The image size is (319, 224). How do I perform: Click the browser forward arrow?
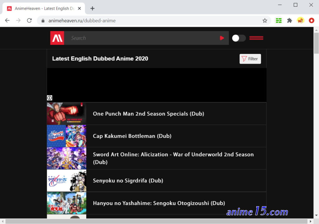tap(18, 20)
